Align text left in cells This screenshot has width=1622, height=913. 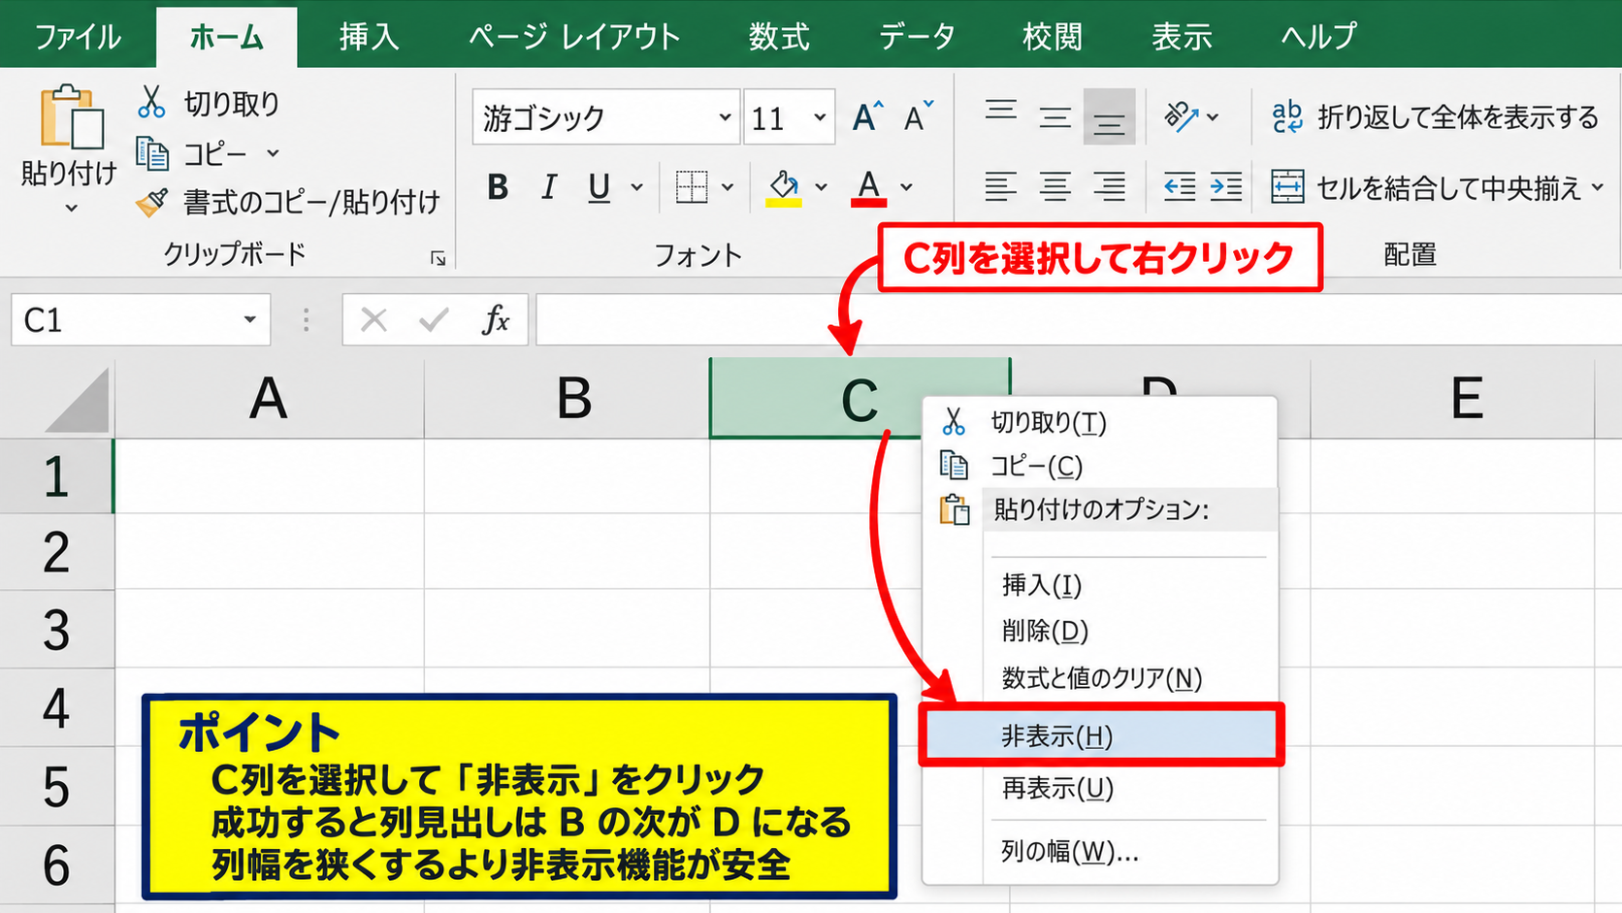click(1001, 186)
